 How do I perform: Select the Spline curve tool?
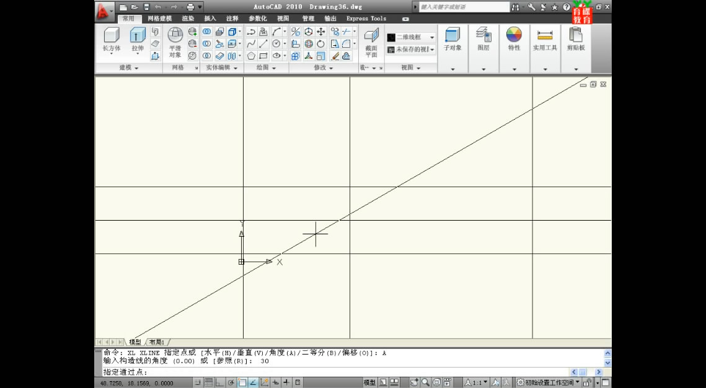pyautogui.click(x=251, y=43)
